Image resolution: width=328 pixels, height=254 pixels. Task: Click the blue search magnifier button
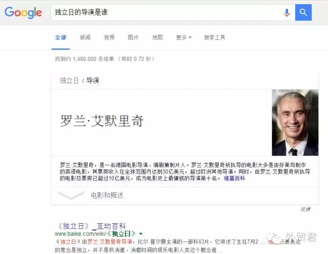coord(303,12)
